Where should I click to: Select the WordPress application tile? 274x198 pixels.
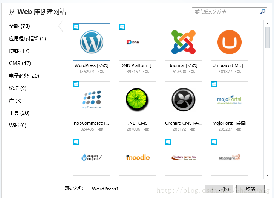click(x=92, y=42)
